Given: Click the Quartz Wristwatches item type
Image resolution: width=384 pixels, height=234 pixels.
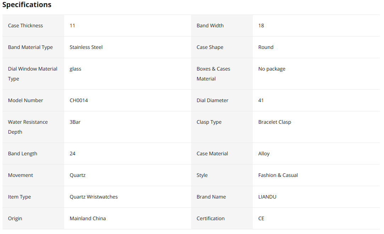Looking at the screenshot, I should [x=94, y=197].
